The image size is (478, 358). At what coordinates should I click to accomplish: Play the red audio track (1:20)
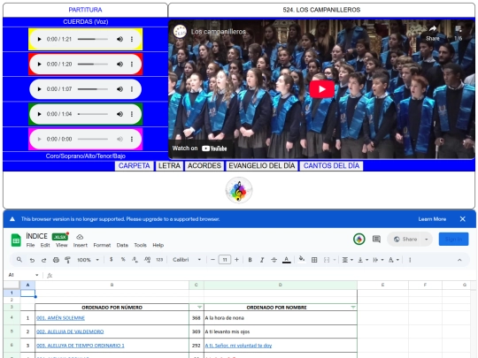pyautogui.click(x=39, y=64)
